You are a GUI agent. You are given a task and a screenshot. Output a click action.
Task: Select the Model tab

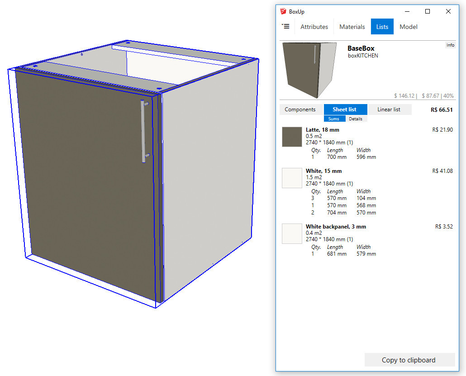(408, 26)
